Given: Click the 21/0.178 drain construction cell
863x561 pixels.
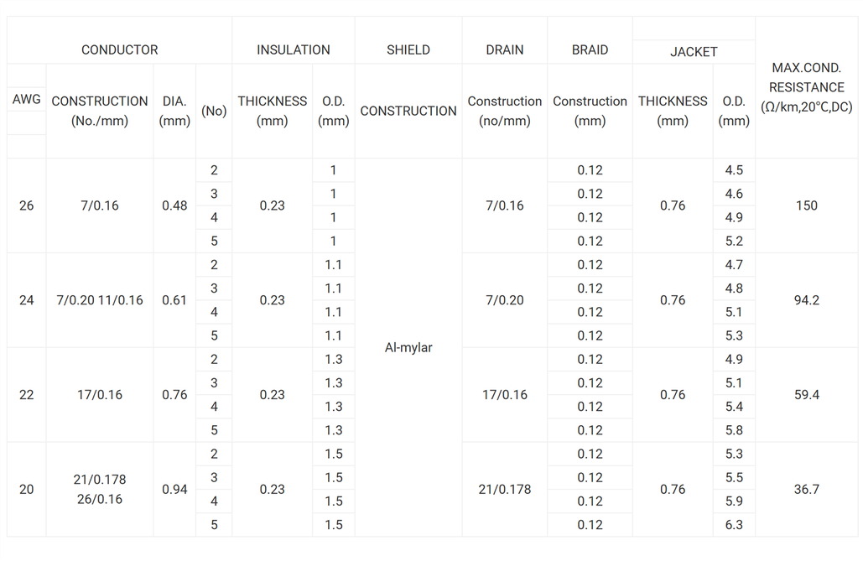Looking at the screenshot, I should (x=504, y=489).
